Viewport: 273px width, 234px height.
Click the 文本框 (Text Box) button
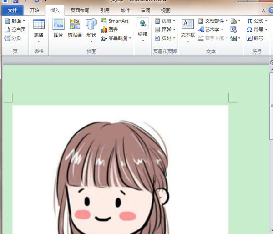[x=188, y=28]
